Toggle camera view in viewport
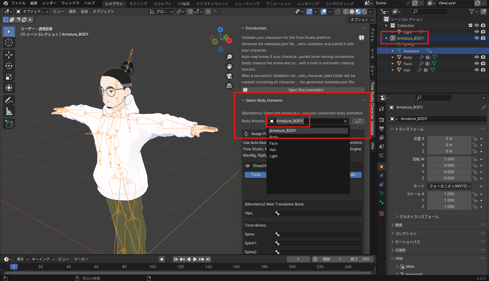This screenshot has width=489, height=281. click(229, 76)
